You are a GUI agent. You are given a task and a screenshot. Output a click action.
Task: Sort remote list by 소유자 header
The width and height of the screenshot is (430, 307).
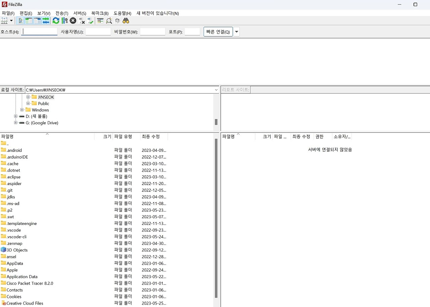point(342,136)
